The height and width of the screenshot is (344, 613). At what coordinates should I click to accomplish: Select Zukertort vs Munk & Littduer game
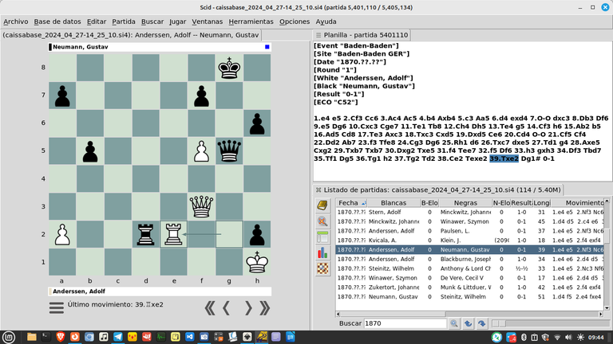(x=469, y=287)
